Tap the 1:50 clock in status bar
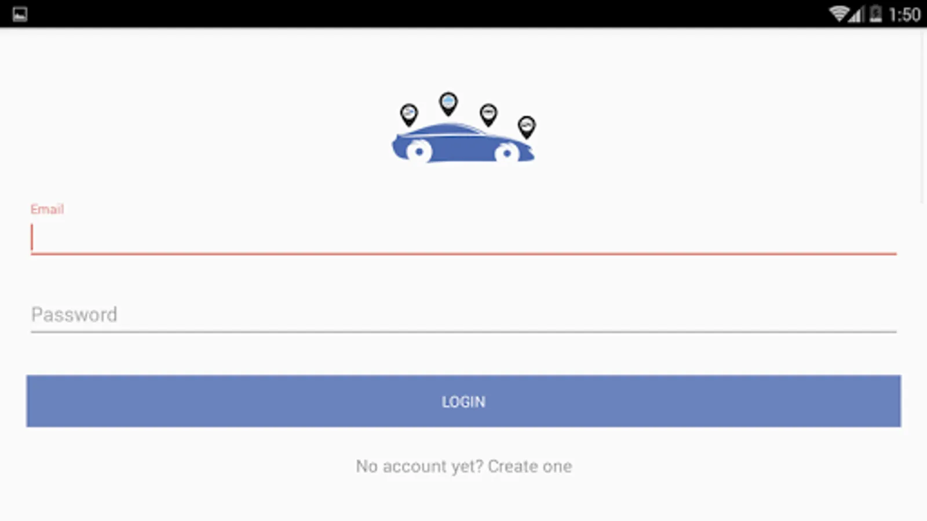Screen dimensions: 927x521 click(x=904, y=14)
